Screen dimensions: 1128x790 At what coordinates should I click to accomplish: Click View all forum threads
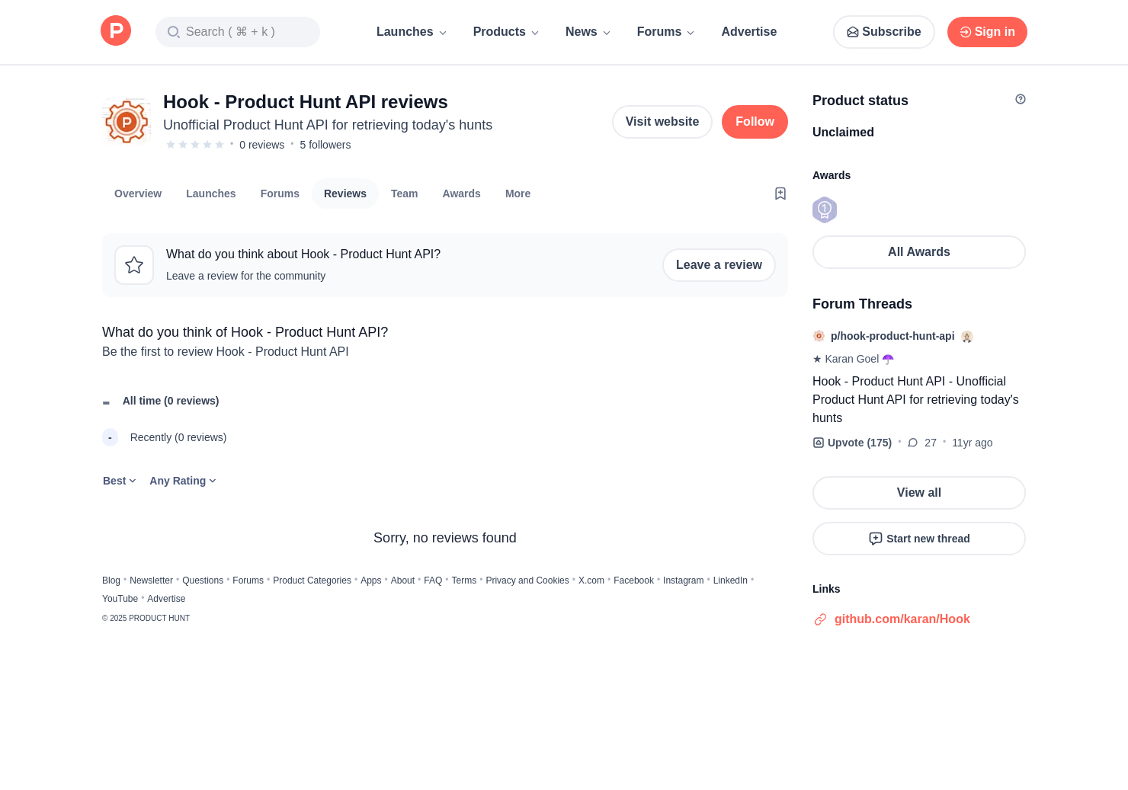(919, 493)
